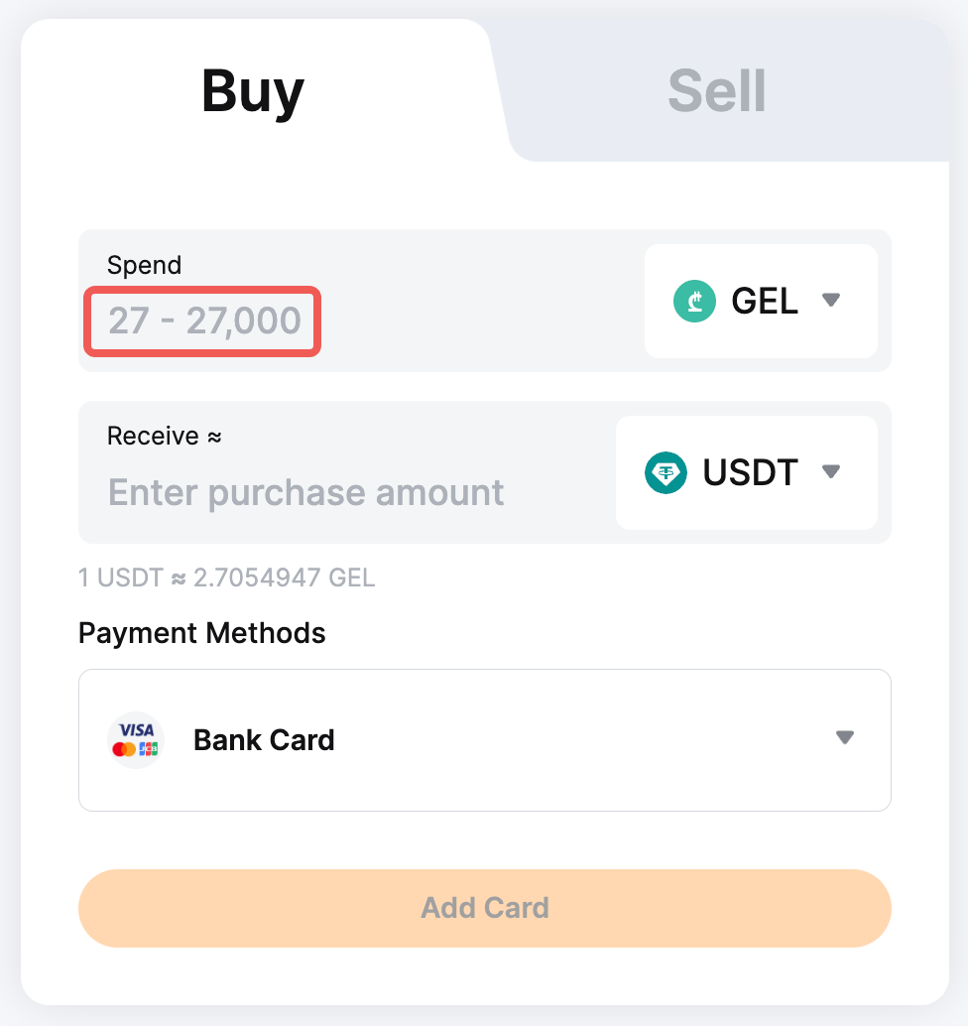Switch to the Buy tab
968x1026 pixels.
point(253,91)
